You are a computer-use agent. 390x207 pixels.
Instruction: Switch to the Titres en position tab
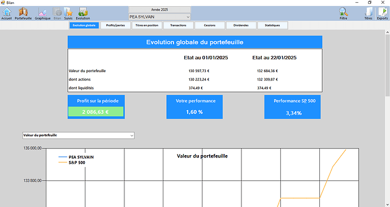pos(147,25)
